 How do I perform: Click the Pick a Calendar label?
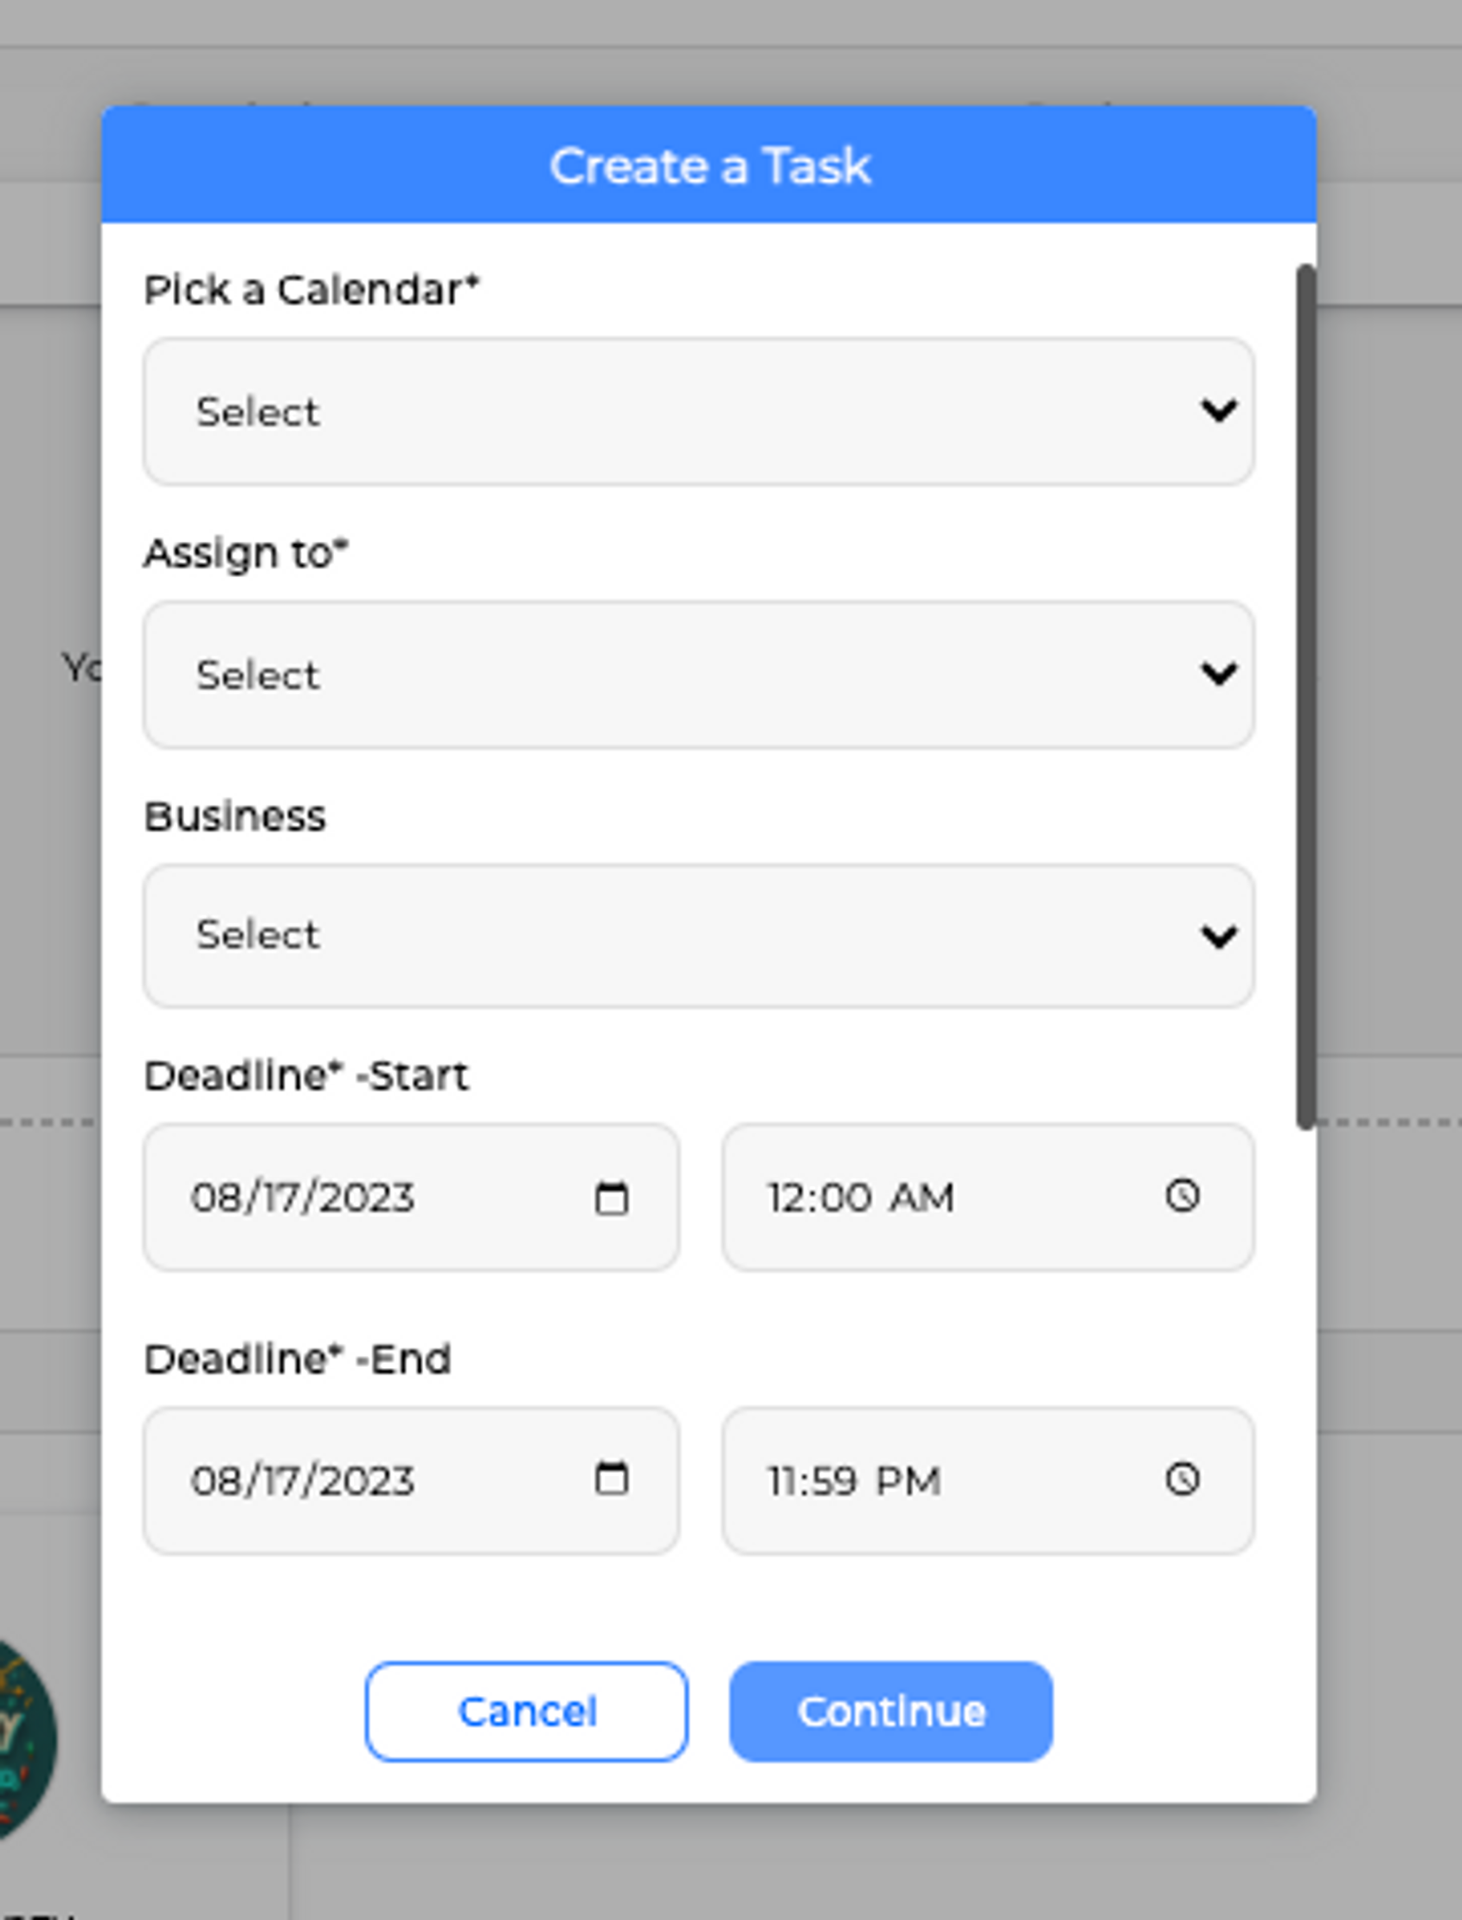tap(311, 290)
